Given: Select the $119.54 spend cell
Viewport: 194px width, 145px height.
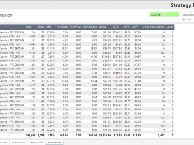Looking at the screenshot, I should point(106,57).
